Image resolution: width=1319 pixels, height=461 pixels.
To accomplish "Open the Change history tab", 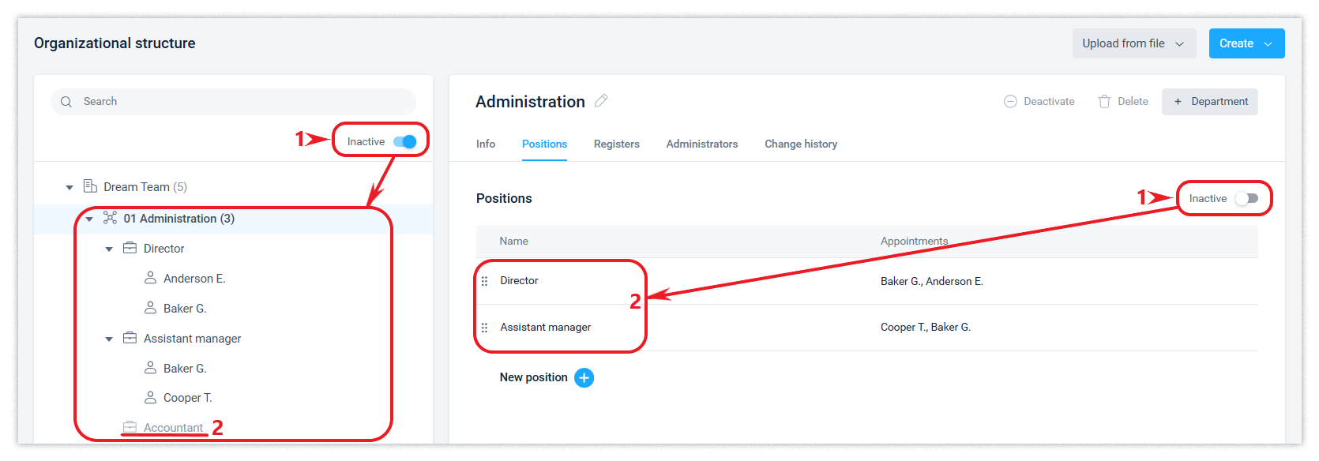I will tap(801, 144).
